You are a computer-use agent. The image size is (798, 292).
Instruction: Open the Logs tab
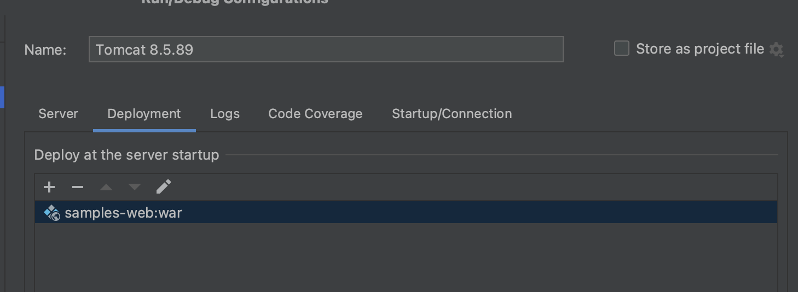pyautogui.click(x=225, y=114)
